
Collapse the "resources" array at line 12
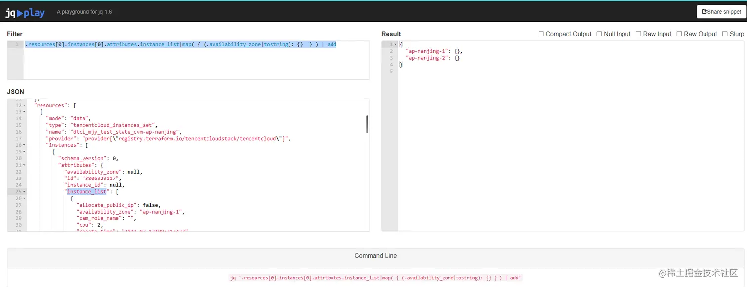(24, 105)
